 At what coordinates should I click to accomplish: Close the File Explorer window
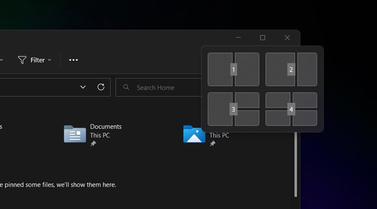[287, 38]
